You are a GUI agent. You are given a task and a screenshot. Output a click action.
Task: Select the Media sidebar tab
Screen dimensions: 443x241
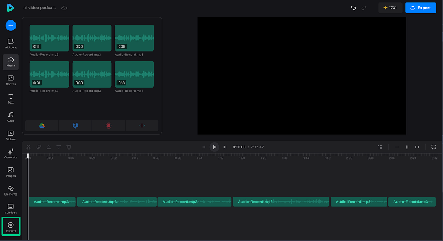coord(11,62)
